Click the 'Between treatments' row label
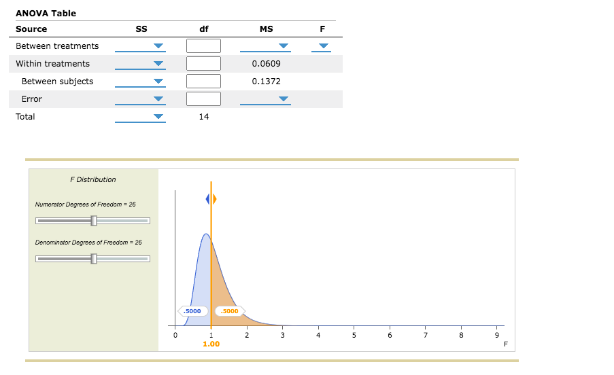This screenshot has width=614, height=375. 57,46
